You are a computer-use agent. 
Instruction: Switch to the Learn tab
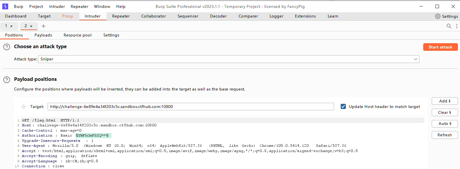coord(333,16)
